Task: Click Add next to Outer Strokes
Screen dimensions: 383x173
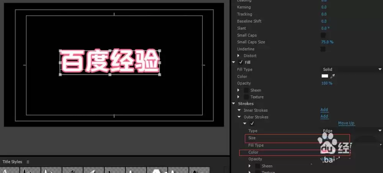Action: pyautogui.click(x=324, y=117)
